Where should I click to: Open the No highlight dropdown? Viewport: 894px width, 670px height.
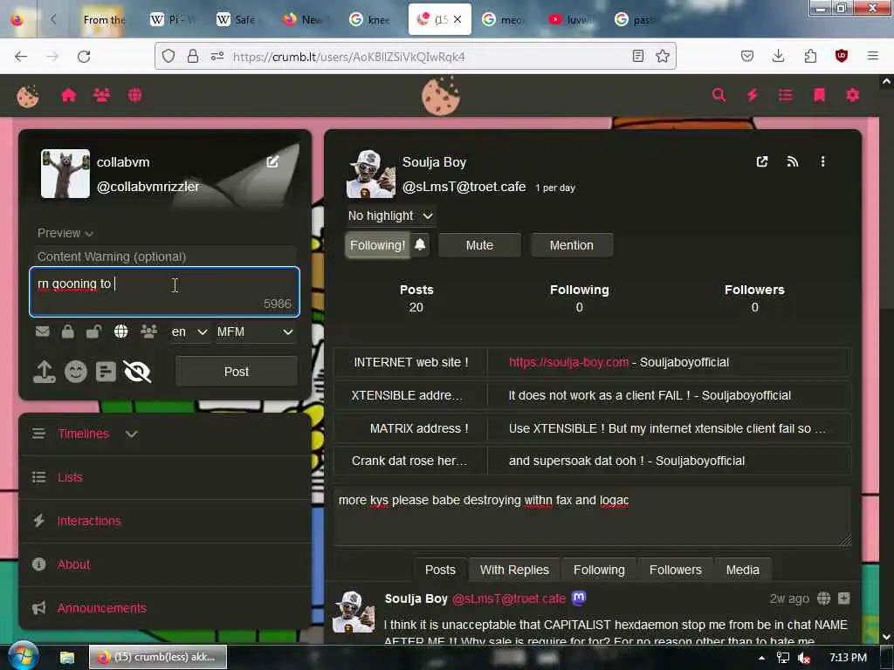tap(390, 216)
